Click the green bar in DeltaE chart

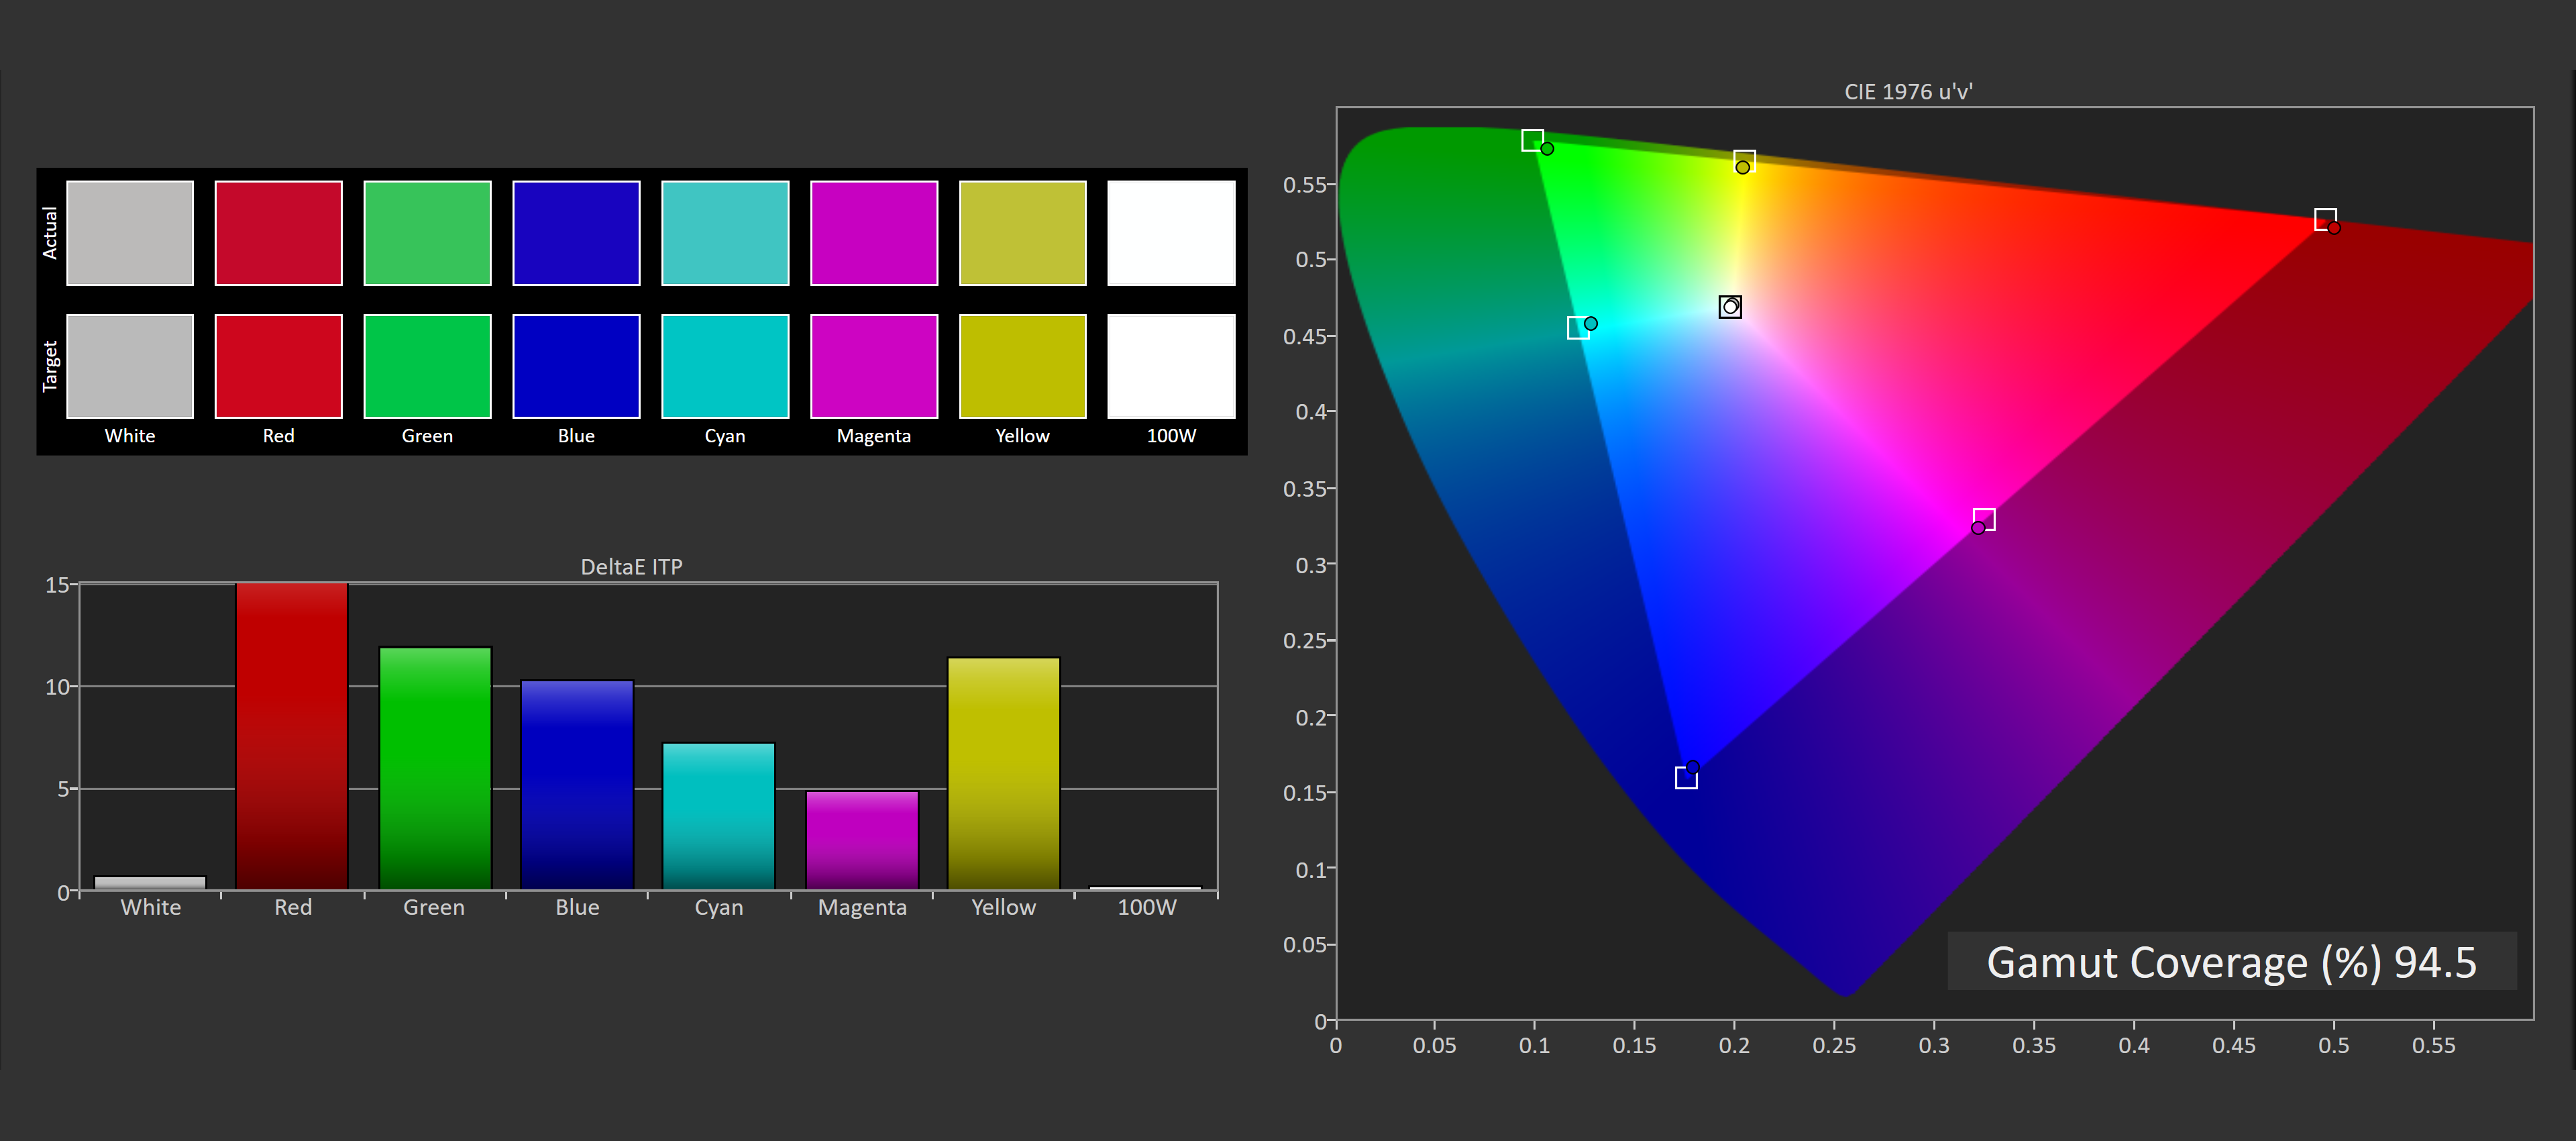click(435, 768)
